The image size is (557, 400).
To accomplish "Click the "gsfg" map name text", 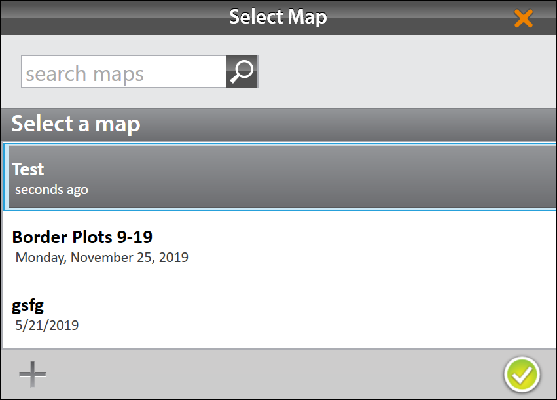I will pos(28,305).
